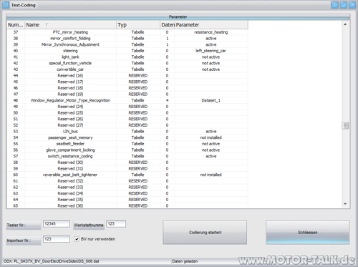Select the mirror_comfort_folding row

tap(127, 39)
